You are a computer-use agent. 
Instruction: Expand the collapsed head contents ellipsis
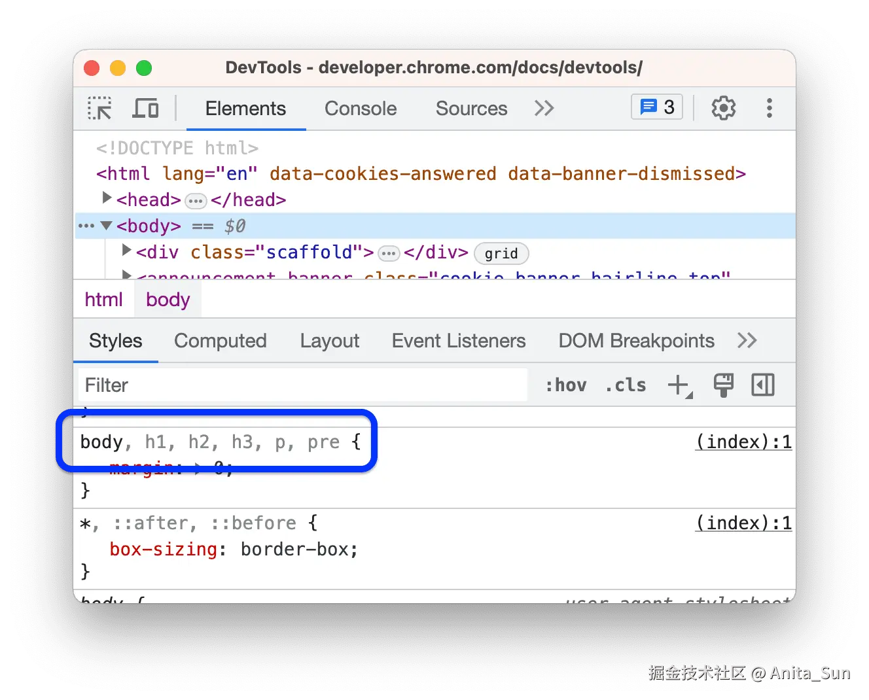(196, 201)
